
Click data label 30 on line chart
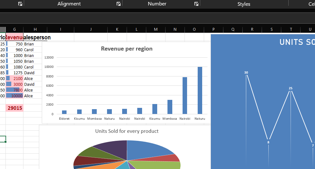click(246, 73)
